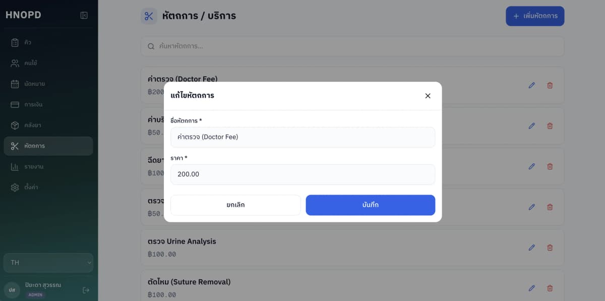The width and height of the screenshot is (605, 301).
Task: Click the เพิ่มหัตถการ add procedure button
Action: pos(535,16)
